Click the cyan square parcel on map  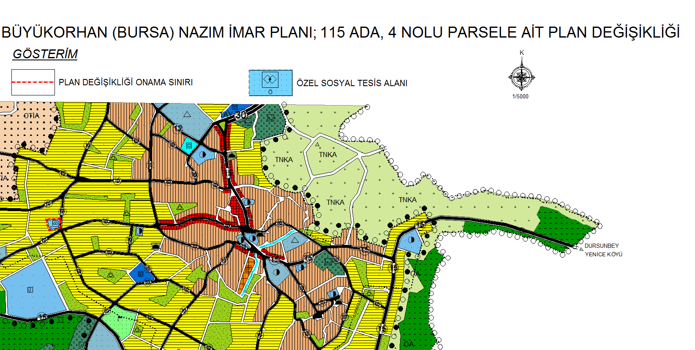pos(189,145)
